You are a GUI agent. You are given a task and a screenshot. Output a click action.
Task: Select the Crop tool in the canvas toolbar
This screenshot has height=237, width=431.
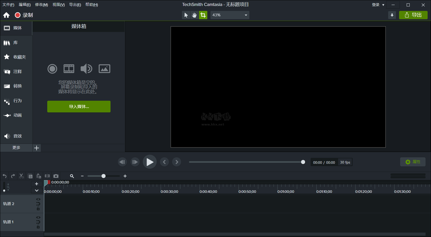click(203, 15)
